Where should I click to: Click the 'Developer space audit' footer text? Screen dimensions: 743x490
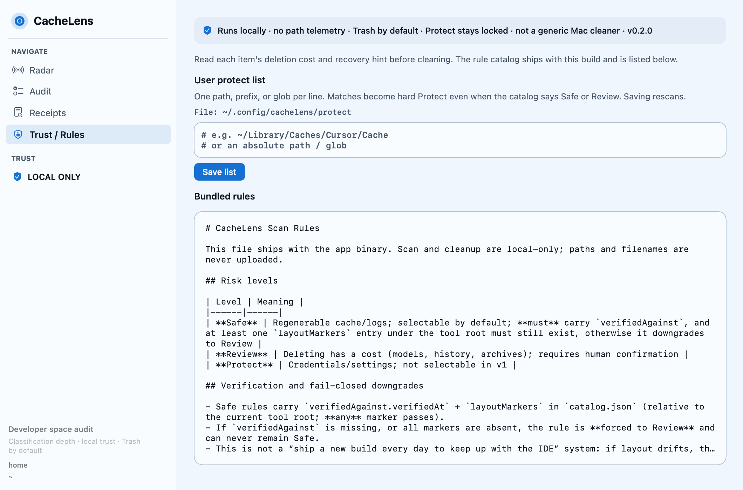click(x=51, y=429)
